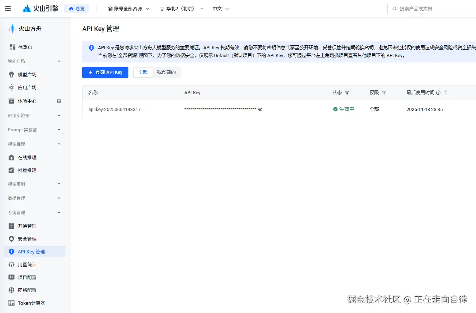This screenshot has height=313, width=476.
Task: Click the monitor icon beside 体验中心
Action: point(59,101)
